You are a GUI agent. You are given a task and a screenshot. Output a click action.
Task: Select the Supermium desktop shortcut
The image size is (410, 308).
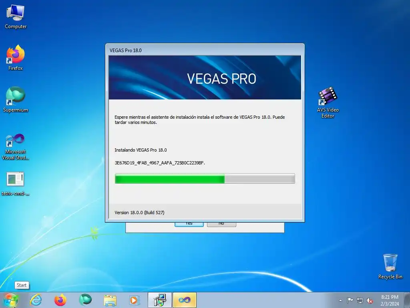pyautogui.click(x=16, y=99)
